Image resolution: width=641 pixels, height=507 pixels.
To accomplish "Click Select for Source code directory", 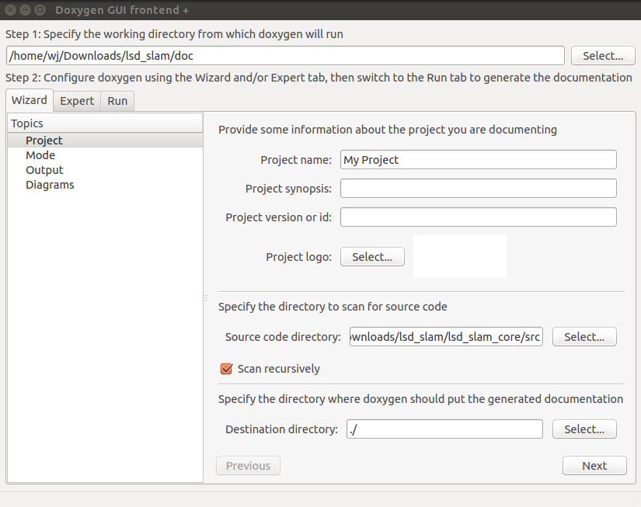I will click(584, 337).
